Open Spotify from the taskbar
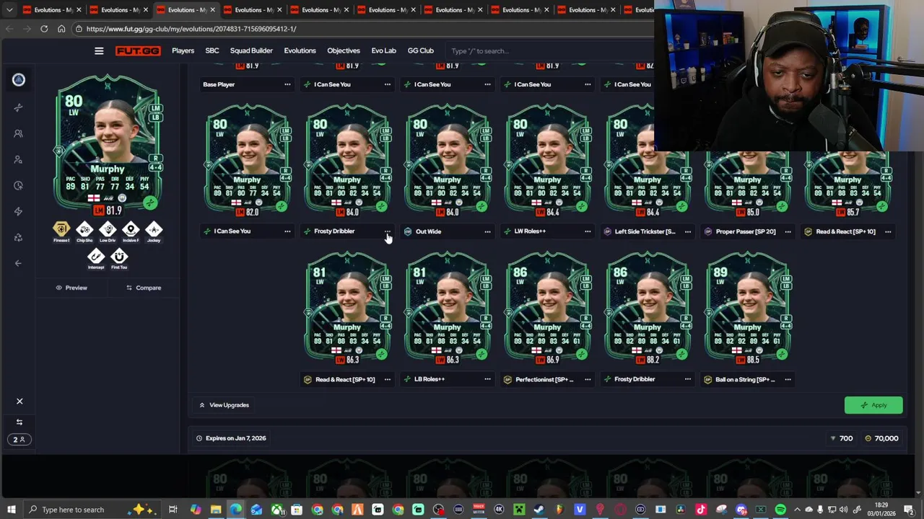The image size is (924, 519). pyautogui.click(x=780, y=510)
